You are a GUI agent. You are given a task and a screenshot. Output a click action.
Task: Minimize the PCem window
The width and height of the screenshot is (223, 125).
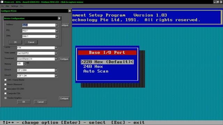click(215, 2)
